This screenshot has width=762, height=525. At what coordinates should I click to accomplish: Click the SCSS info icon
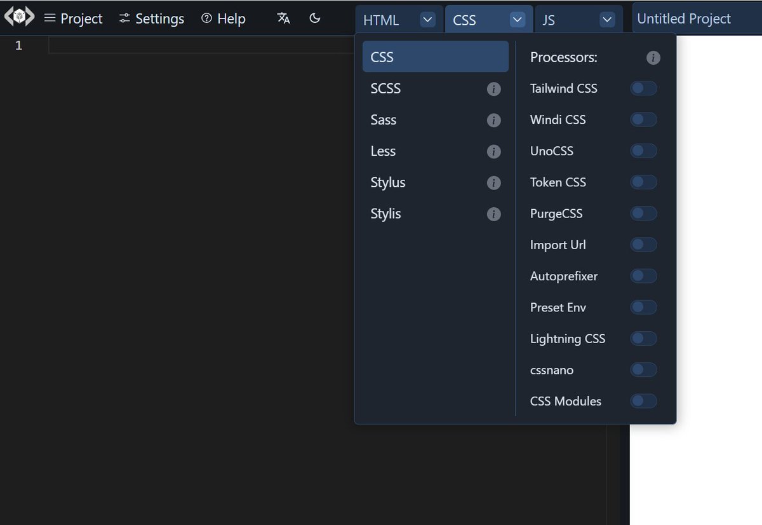pos(493,89)
